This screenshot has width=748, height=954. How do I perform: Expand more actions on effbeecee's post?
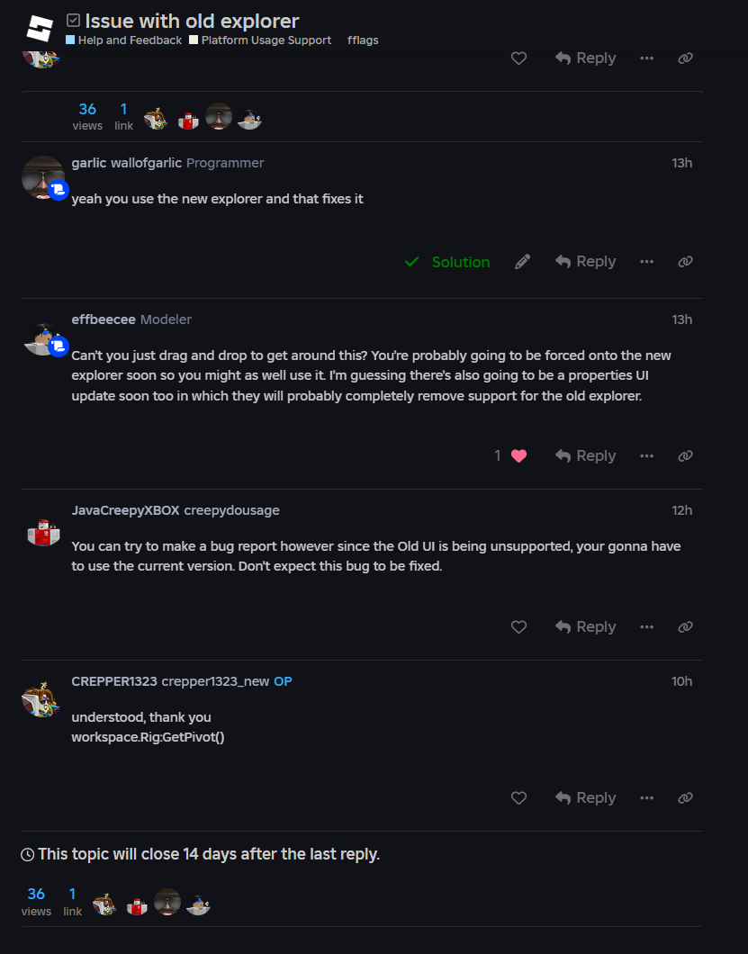(646, 456)
